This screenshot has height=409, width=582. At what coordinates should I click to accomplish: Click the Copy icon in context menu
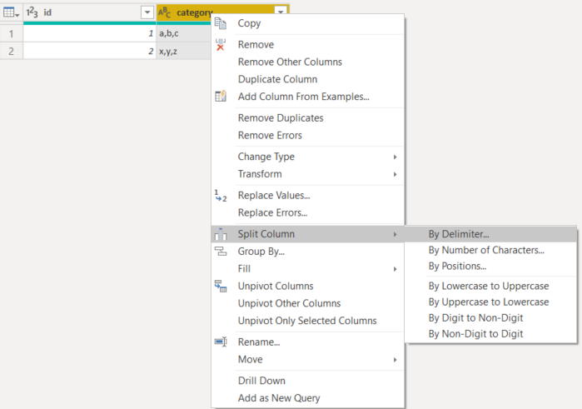[221, 23]
